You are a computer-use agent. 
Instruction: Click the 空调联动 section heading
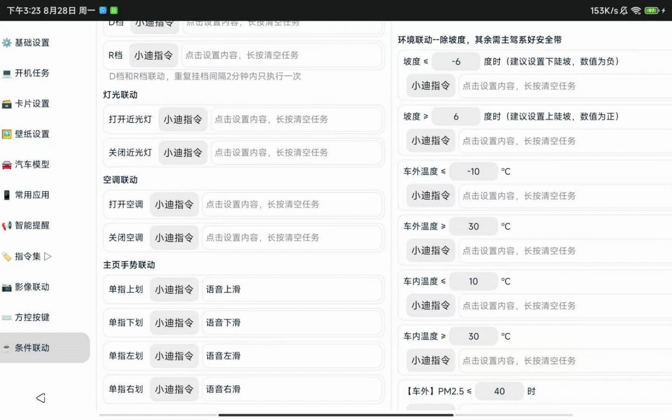120,180
